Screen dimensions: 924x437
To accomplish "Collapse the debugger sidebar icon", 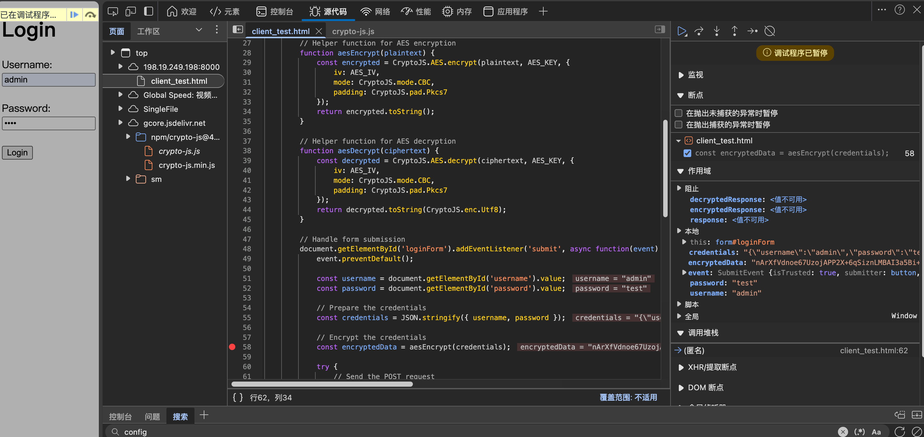I will pyautogui.click(x=660, y=29).
